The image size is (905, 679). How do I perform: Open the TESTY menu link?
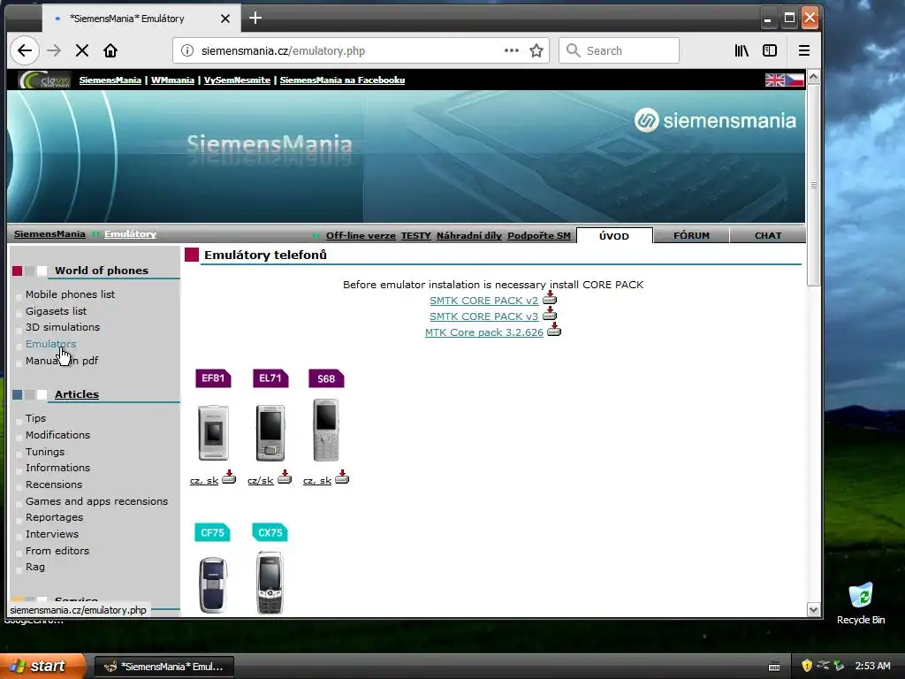pyautogui.click(x=416, y=235)
